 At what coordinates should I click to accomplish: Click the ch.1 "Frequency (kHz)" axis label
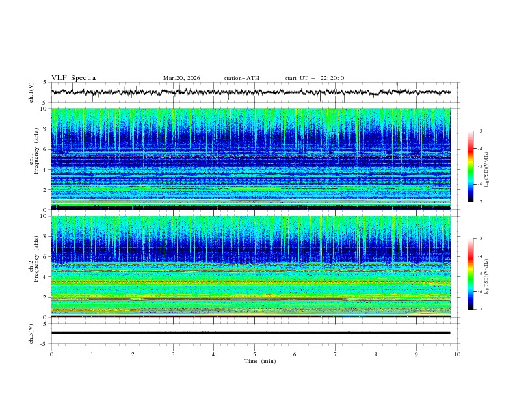pos(36,152)
